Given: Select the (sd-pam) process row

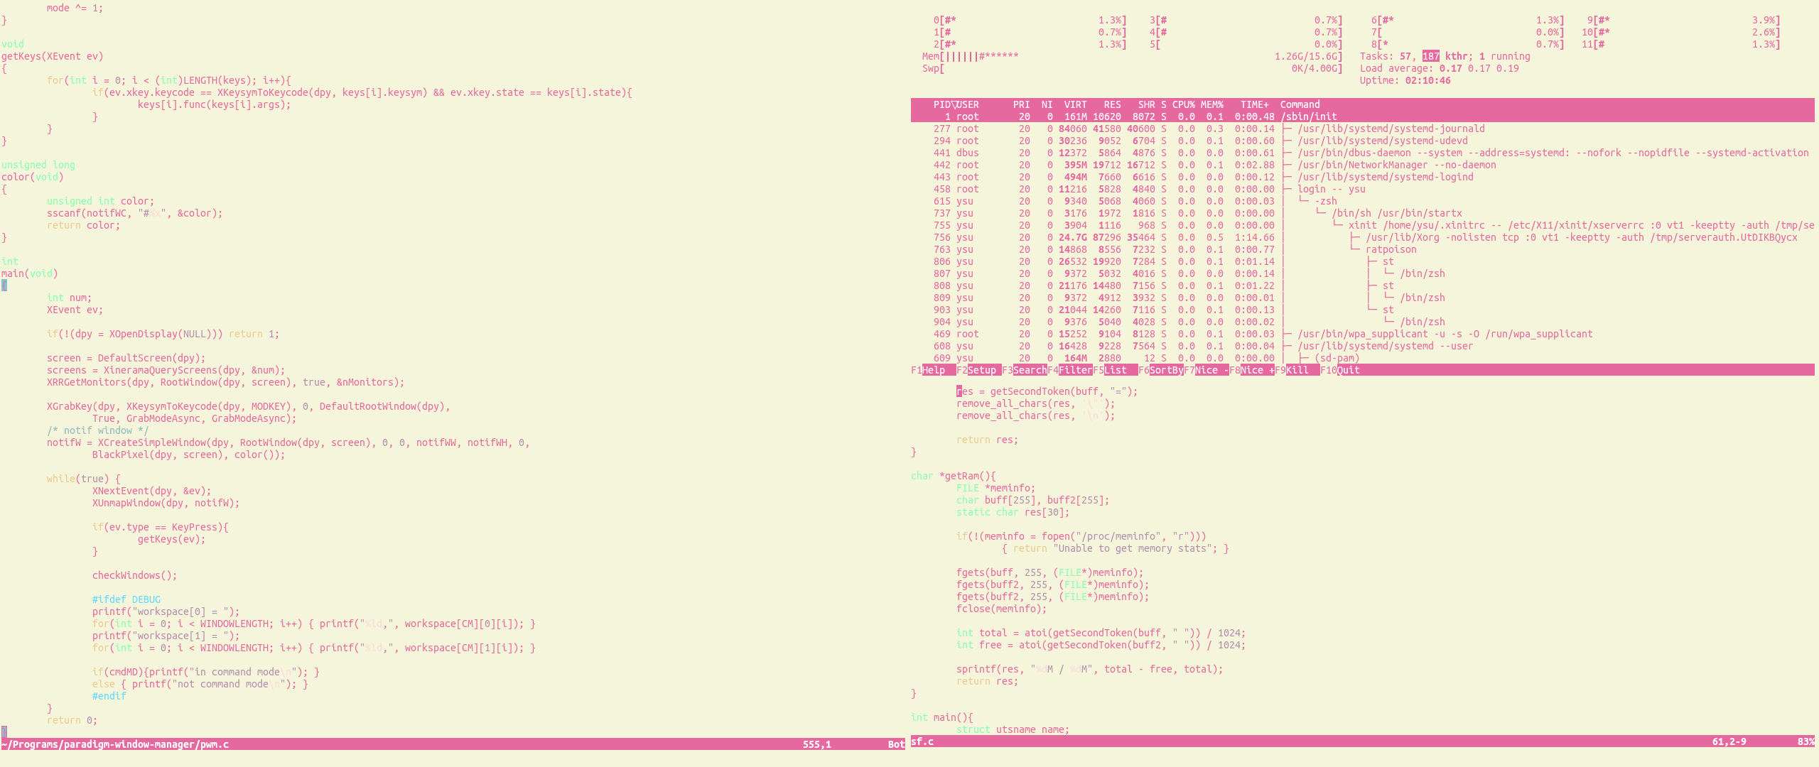Looking at the screenshot, I should 1362,358.
